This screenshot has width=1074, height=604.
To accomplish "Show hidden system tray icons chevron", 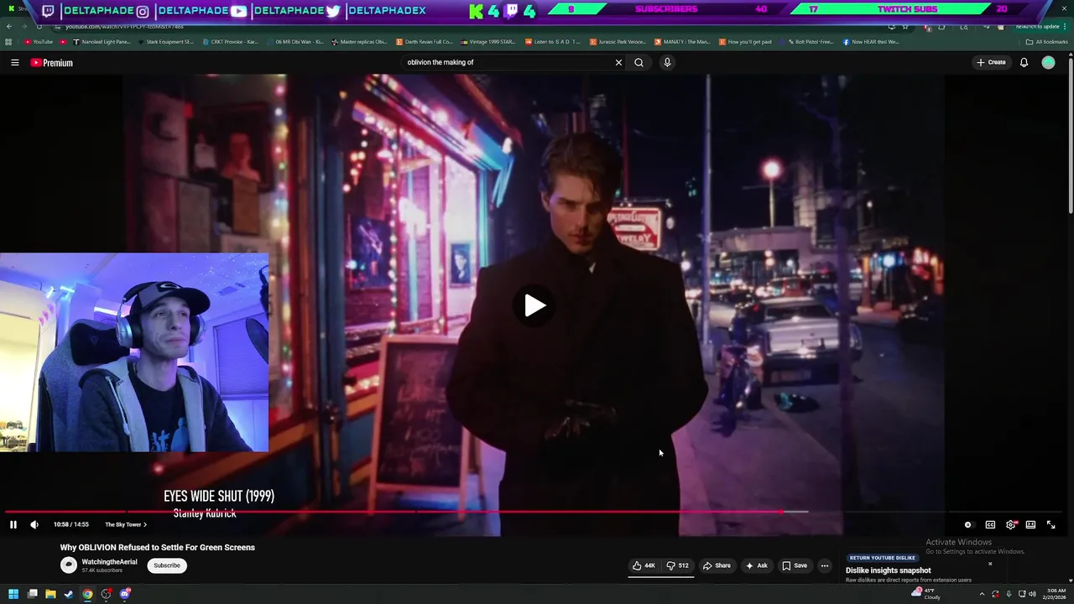I will (982, 594).
